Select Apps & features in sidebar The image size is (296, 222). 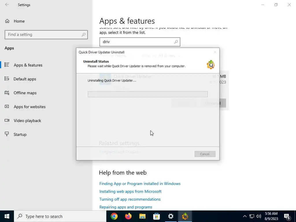[28, 65]
